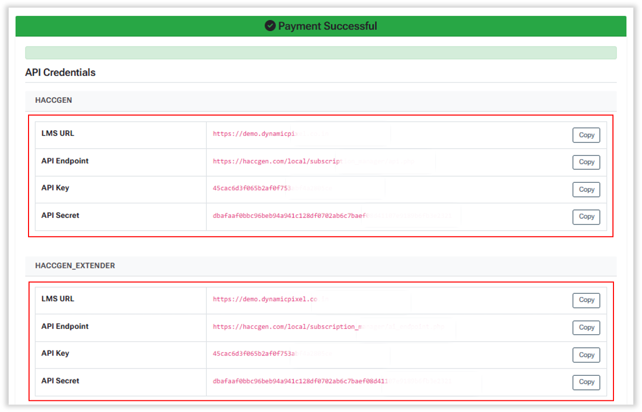
Task: Click the "API Endpoint" label under HACCGEN
Action: tap(65, 161)
